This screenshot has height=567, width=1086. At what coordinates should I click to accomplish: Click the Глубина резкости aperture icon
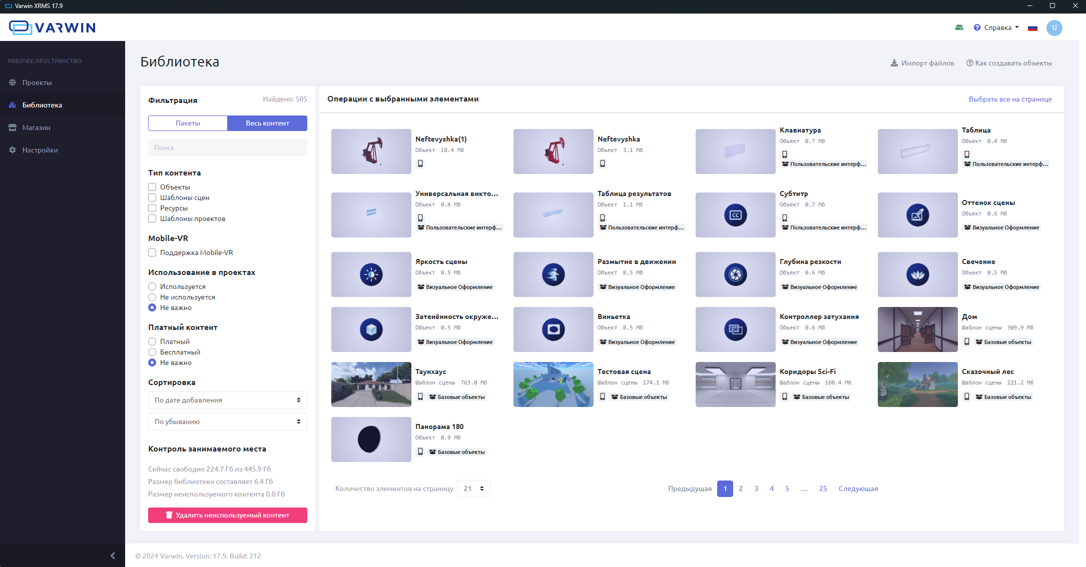735,274
